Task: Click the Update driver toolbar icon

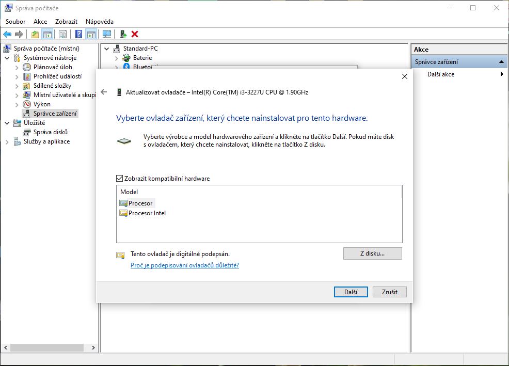Action: (123, 34)
